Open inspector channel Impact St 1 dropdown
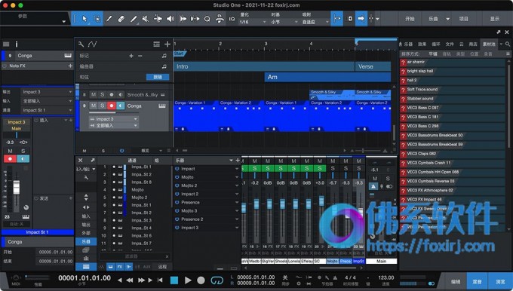The height and width of the screenshot is (291, 513). 47,110
